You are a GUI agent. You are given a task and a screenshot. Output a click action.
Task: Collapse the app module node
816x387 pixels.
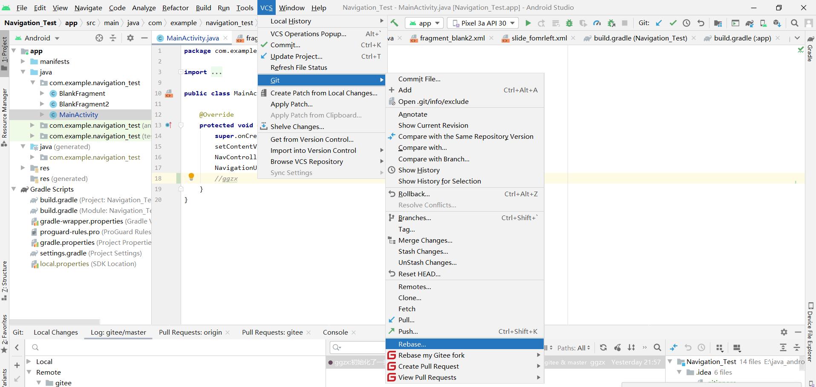click(x=14, y=51)
